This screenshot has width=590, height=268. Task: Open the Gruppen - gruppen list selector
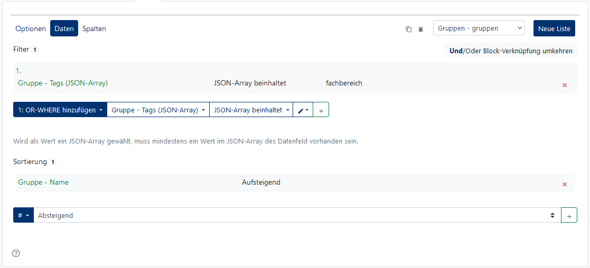coord(479,28)
